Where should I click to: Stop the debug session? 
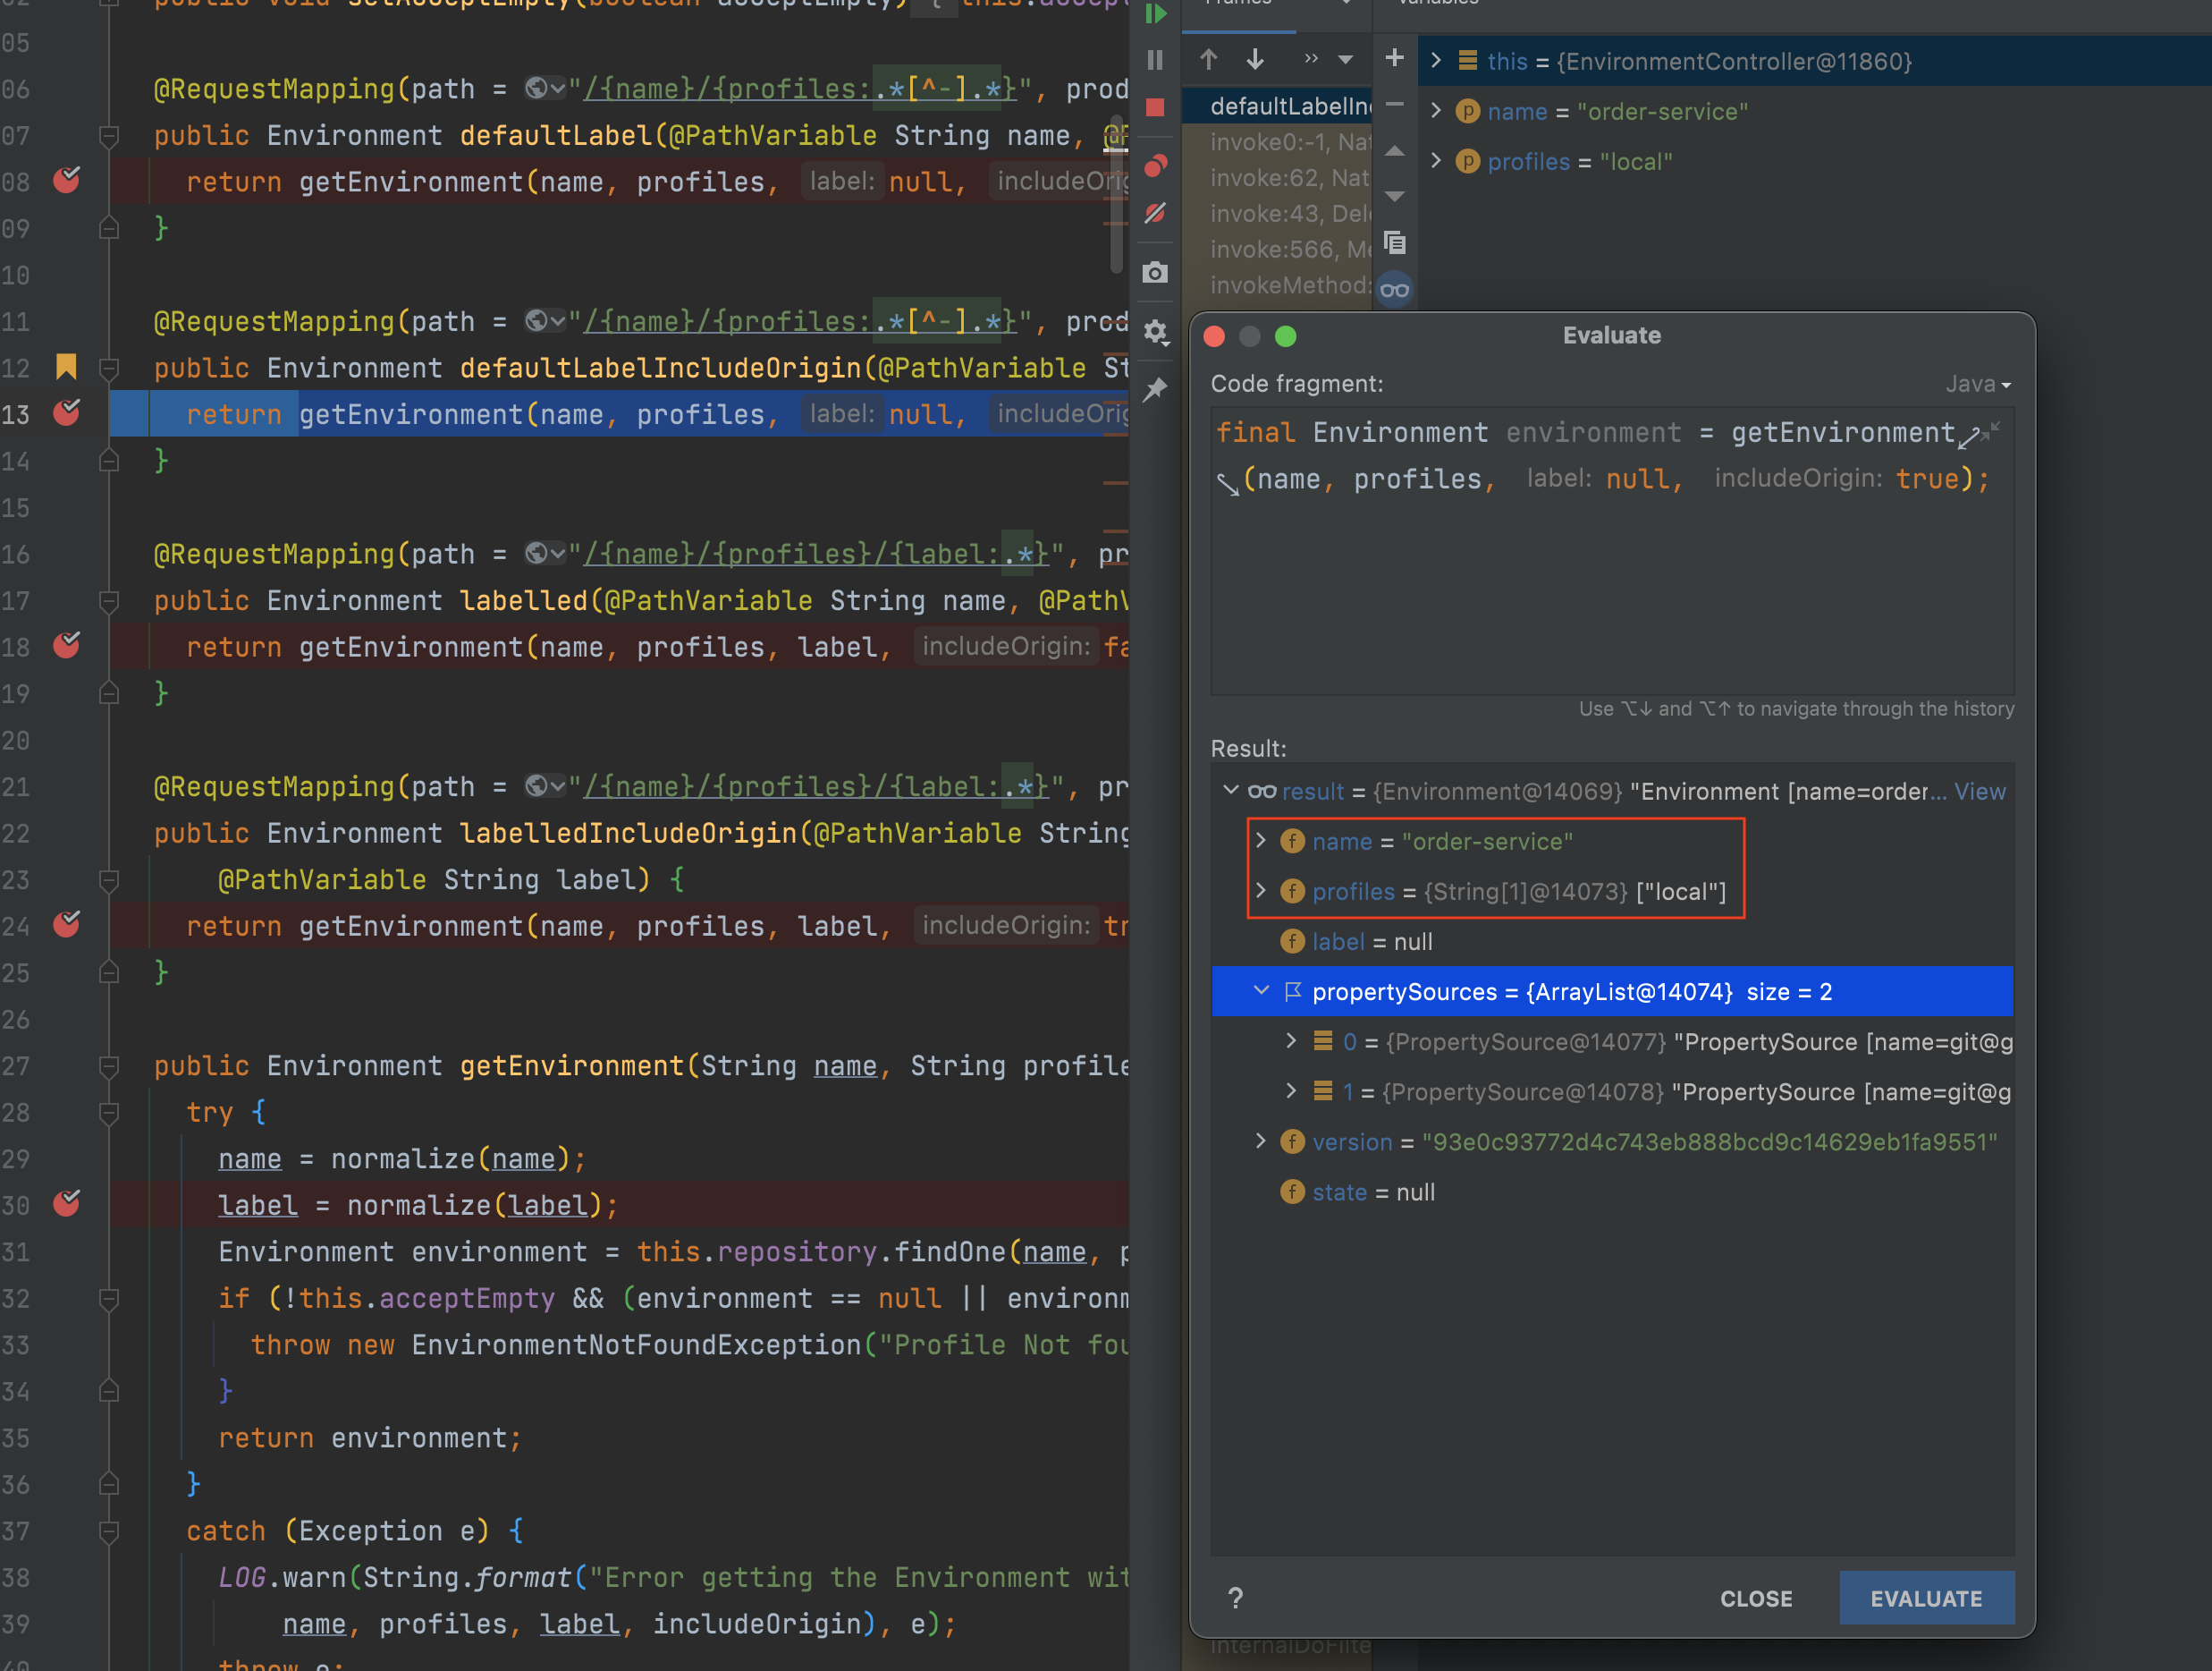(x=1155, y=107)
